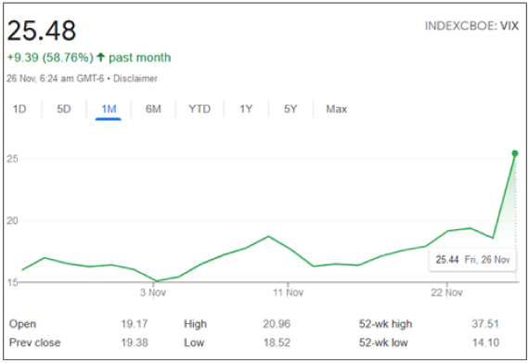Open the Disclaimer link
The height and width of the screenshot is (363, 529).
(x=135, y=79)
